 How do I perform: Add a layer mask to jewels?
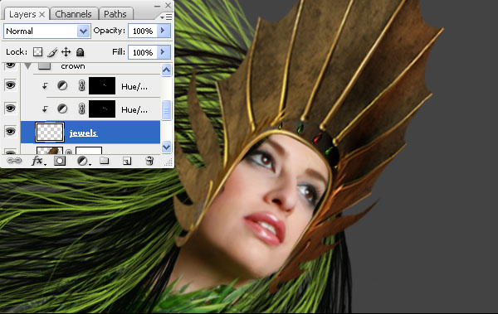point(60,161)
